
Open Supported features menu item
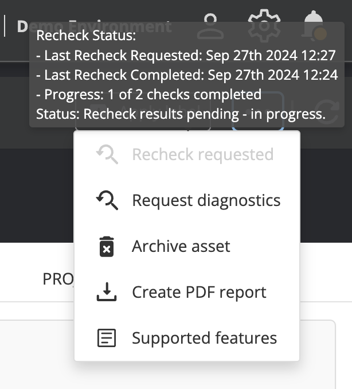pos(204,338)
